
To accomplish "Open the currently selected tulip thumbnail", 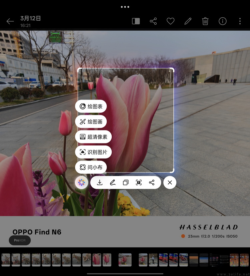I will [x=125, y=260].
